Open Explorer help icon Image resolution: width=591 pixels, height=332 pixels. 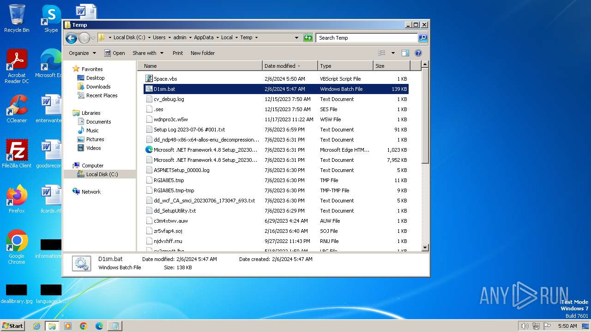click(418, 53)
